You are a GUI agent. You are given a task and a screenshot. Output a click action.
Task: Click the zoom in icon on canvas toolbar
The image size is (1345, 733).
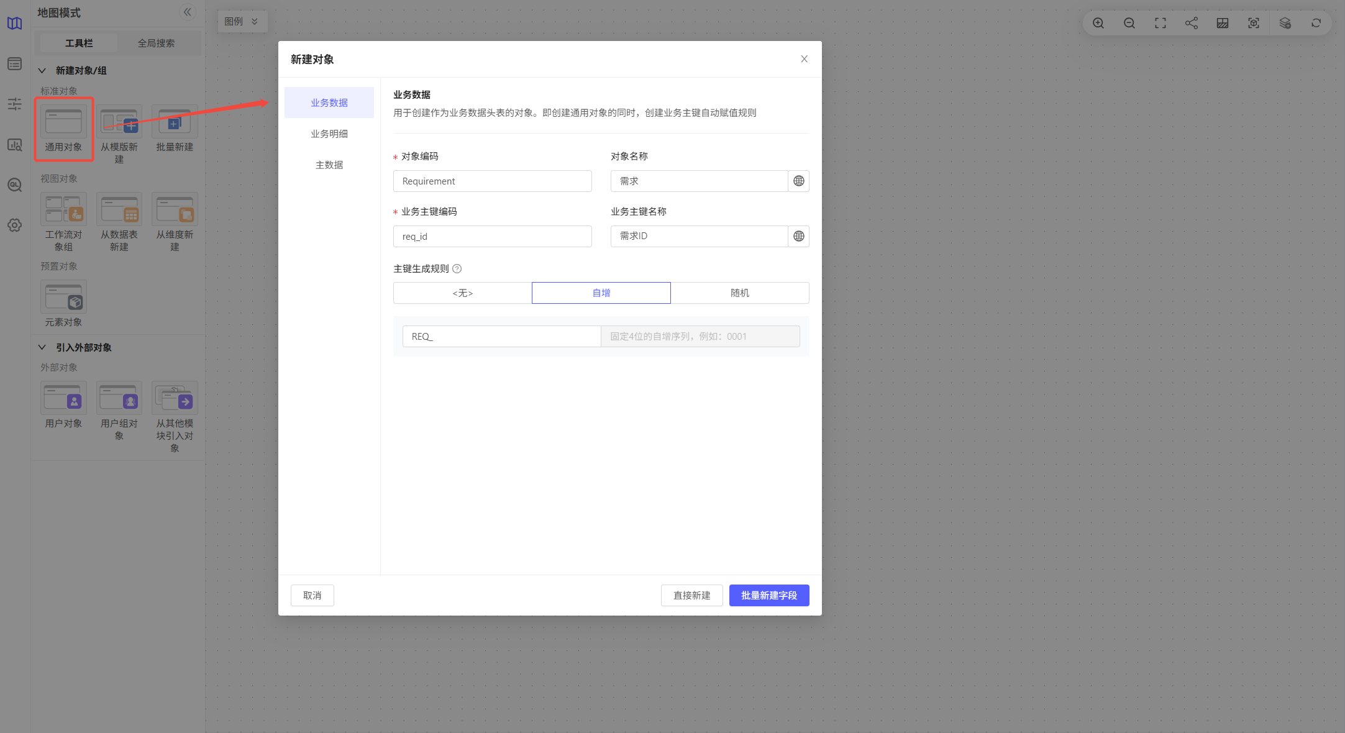click(1098, 23)
